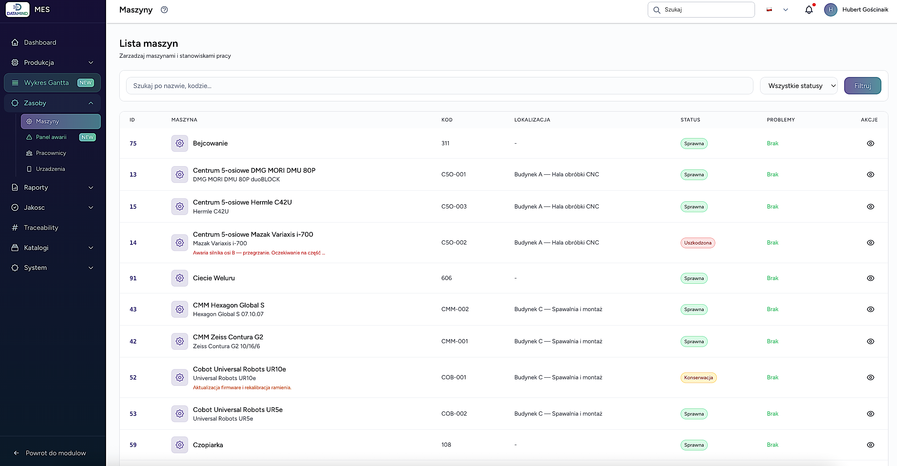Open Wykres Gantta page

(52, 83)
